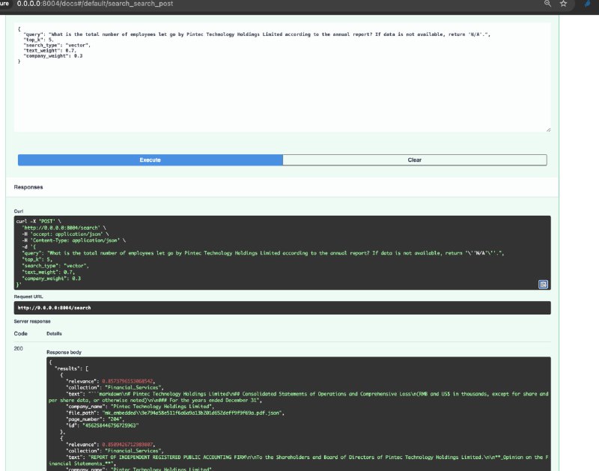
Task: Click the first "collection": "Financial_Services" line
Action: [x=115, y=387]
